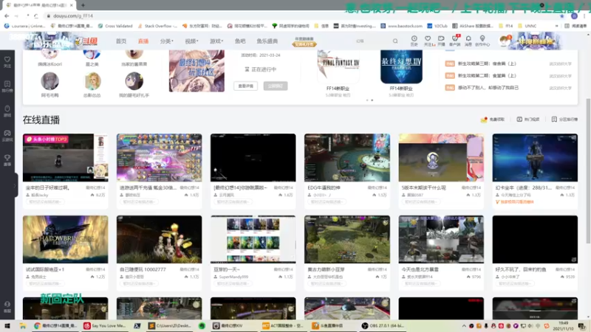Click the 免费领取 icon link

click(493, 120)
